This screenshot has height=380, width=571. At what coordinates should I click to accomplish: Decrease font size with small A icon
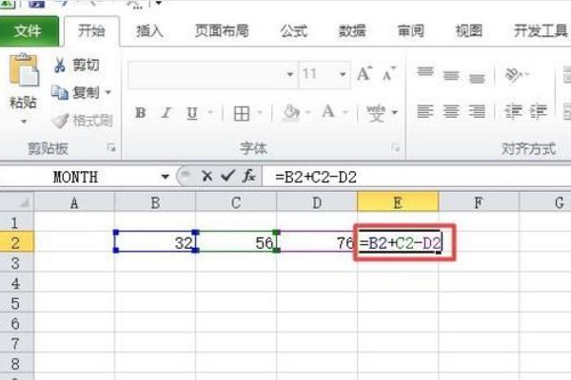click(389, 74)
